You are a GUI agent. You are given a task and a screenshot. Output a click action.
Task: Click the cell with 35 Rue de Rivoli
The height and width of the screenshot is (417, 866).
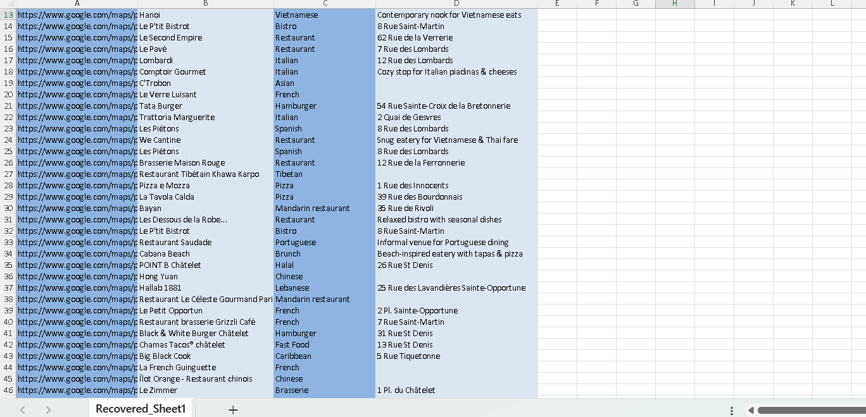tap(456, 208)
